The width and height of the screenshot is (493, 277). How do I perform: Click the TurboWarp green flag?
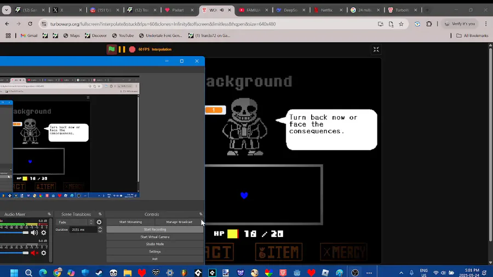click(111, 49)
